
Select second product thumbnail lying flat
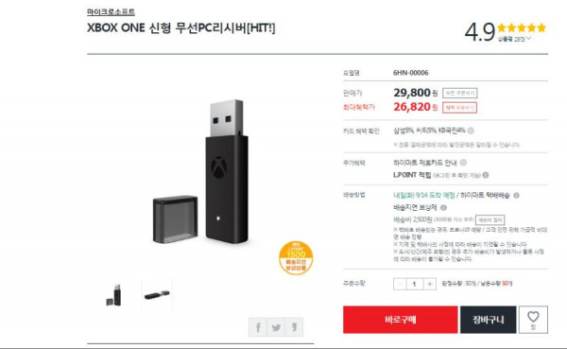pyautogui.click(x=157, y=295)
